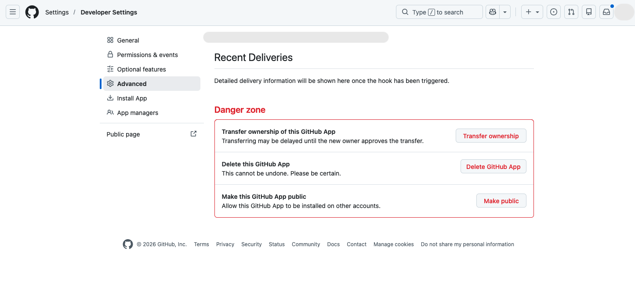
Task: Click the Advanced gear icon
Action: pyautogui.click(x=110, y=83)
